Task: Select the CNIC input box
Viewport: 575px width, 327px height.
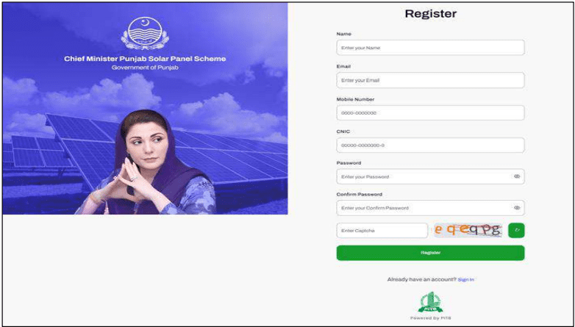Action: coord(431,145)
